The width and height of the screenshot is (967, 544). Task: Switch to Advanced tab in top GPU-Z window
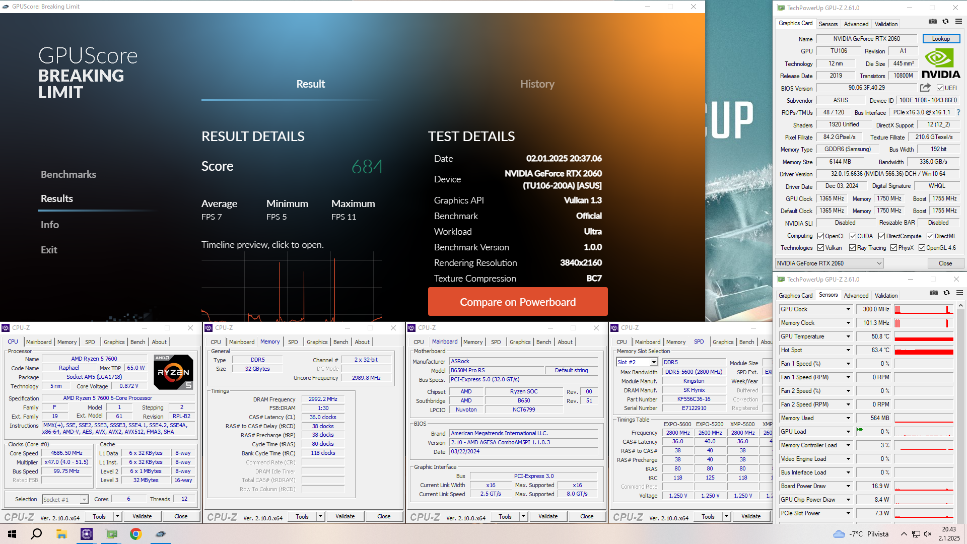[856, 24]
